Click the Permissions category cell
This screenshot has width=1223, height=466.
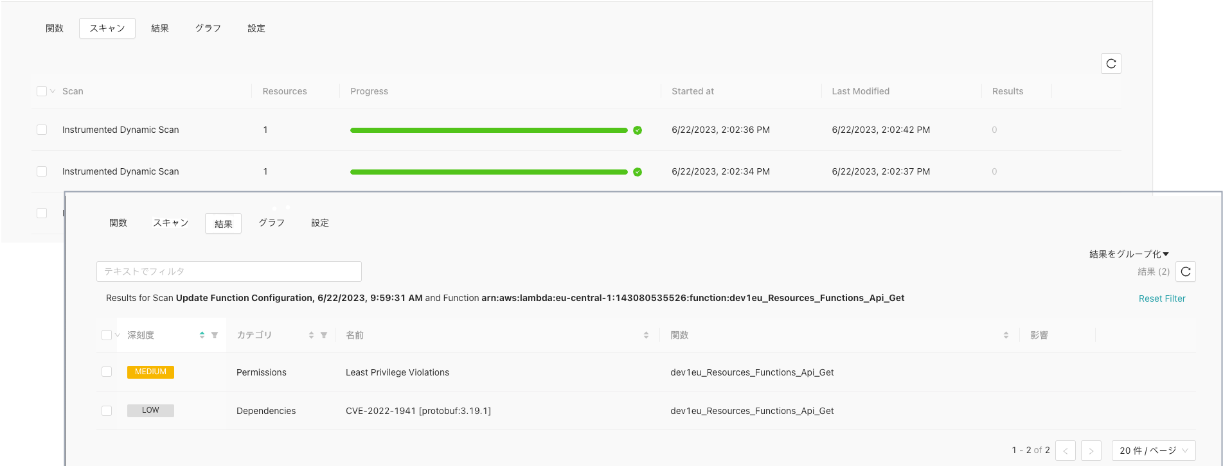[262, 372]
